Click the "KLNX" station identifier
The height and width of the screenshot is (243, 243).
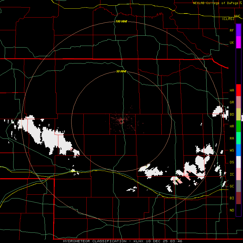click(139, 241)
